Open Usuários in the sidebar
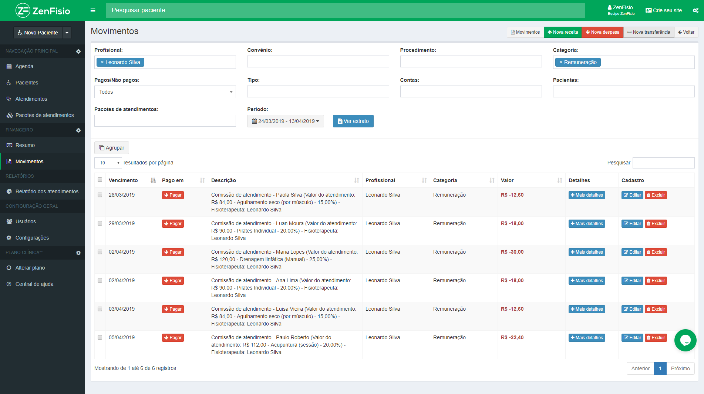Screen dimensions: 704x394 (x=43, y=221)
